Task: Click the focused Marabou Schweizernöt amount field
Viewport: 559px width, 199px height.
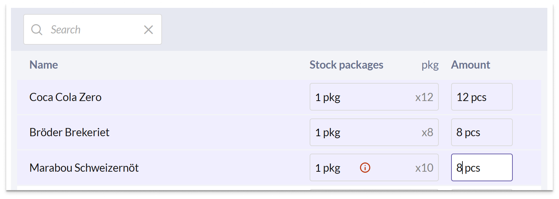Action: coord(482,167)
